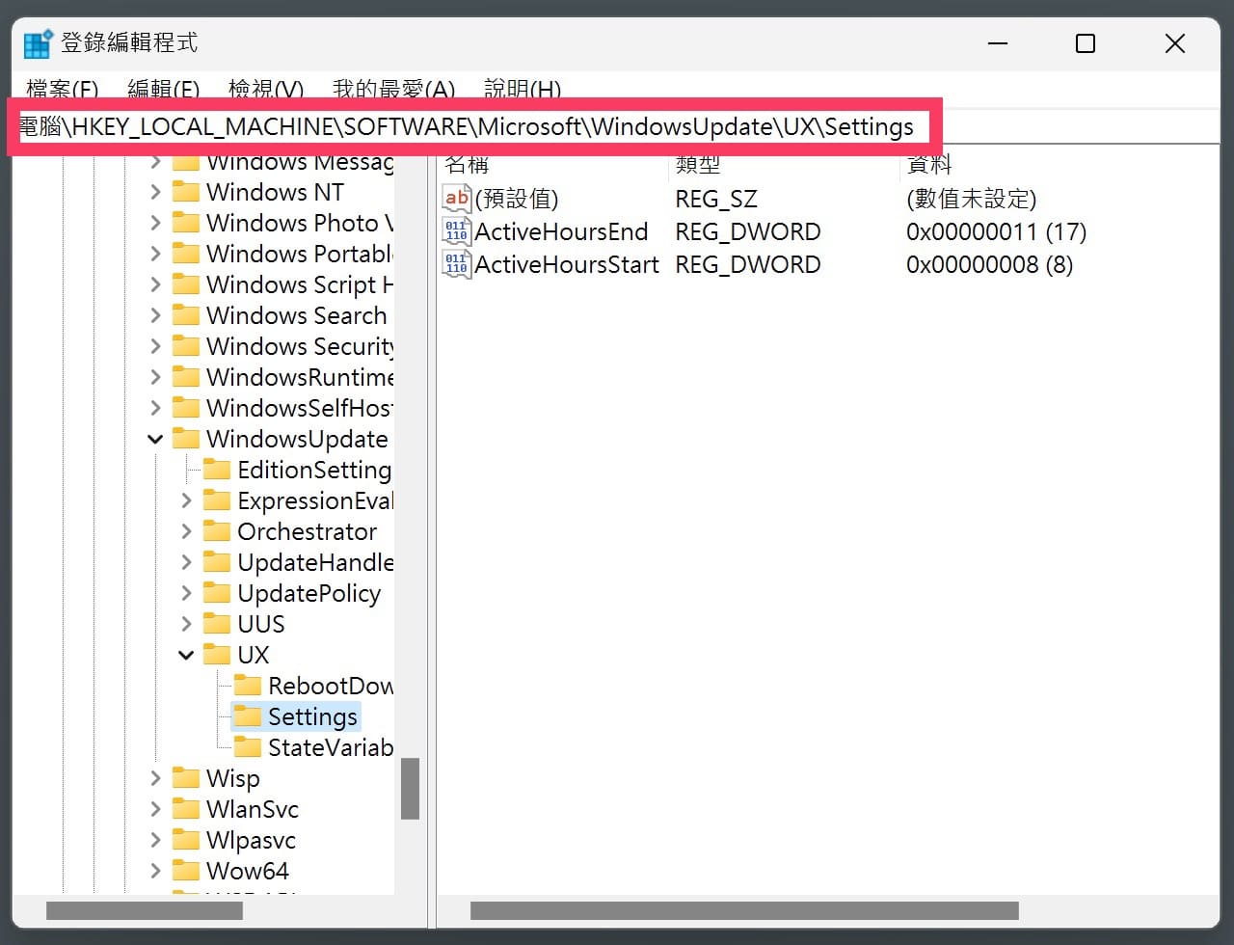
Task: Select the ActiveHoursEnd value name
Action: pyautogui.click(x=561, y=231)
